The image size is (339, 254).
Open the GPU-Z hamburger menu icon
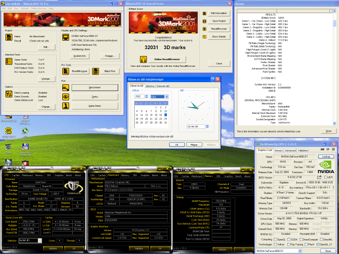click(333, 149)
